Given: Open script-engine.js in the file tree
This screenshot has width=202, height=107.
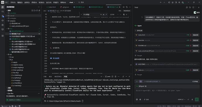Looking at the screenshot, I should coord(18,67).
